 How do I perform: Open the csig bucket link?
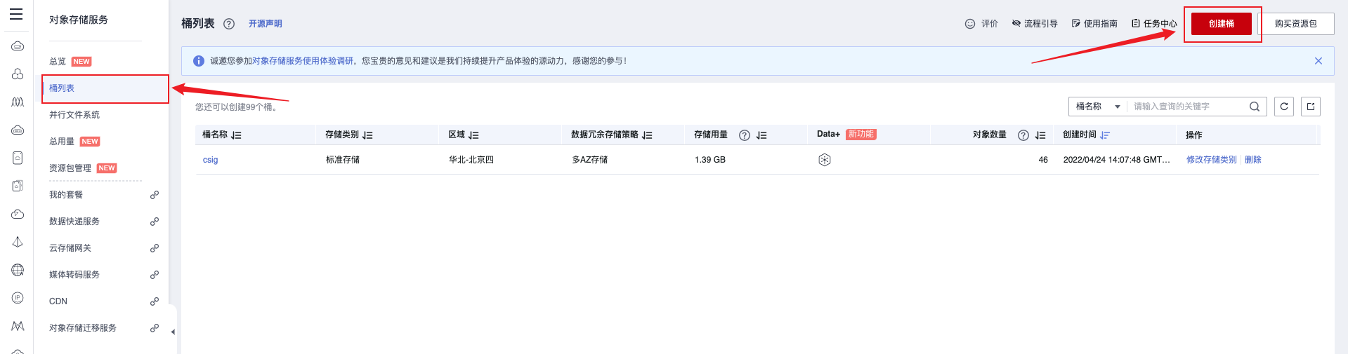[x=211, y=160]
